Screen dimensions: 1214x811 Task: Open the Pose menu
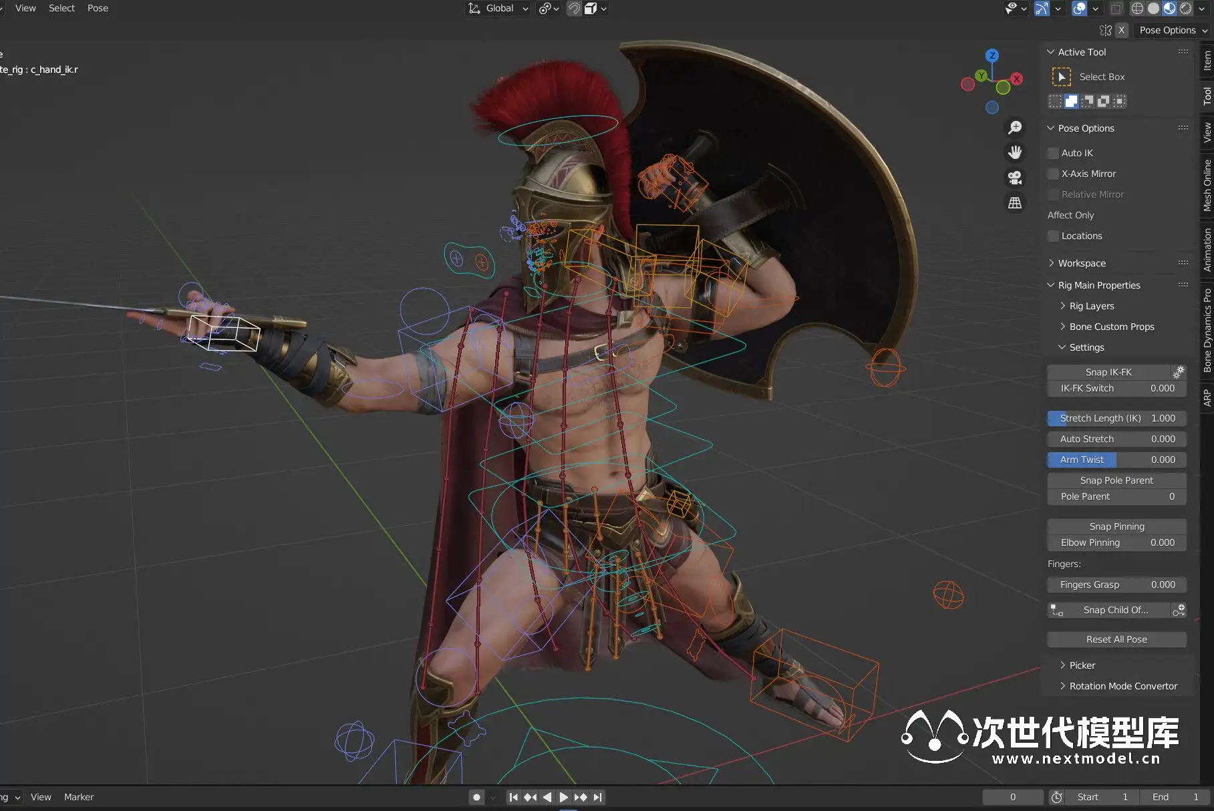point(98,8)
